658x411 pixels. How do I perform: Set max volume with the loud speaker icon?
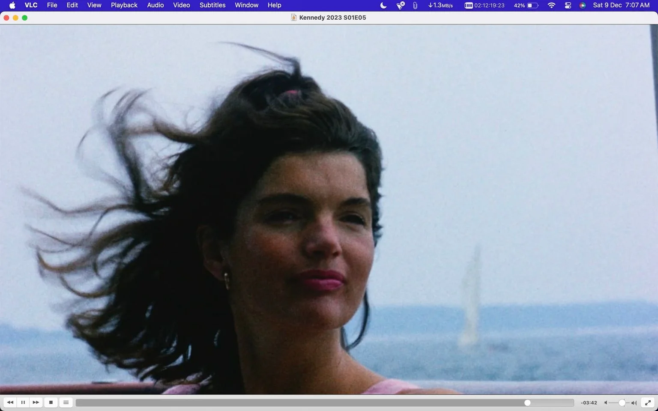[x=634, y=403]
